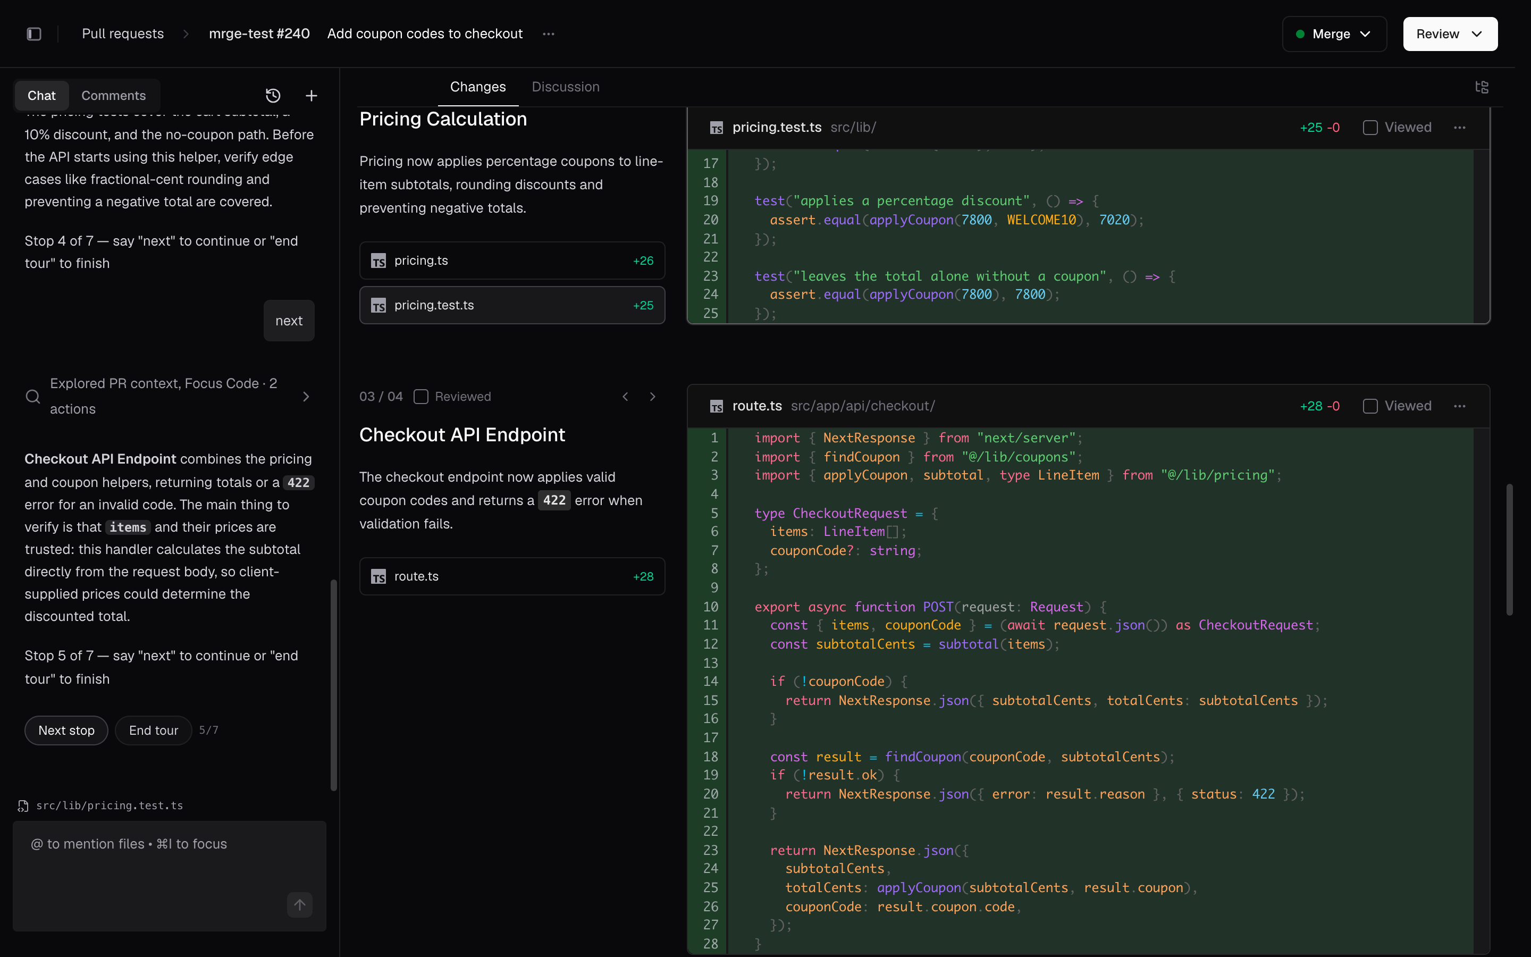Open the chat history clock icon
The image size is (1531, 957).
click(273, 96)
